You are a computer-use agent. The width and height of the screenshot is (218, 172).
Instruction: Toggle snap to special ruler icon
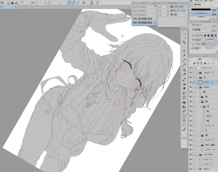[x=73, y=3]
